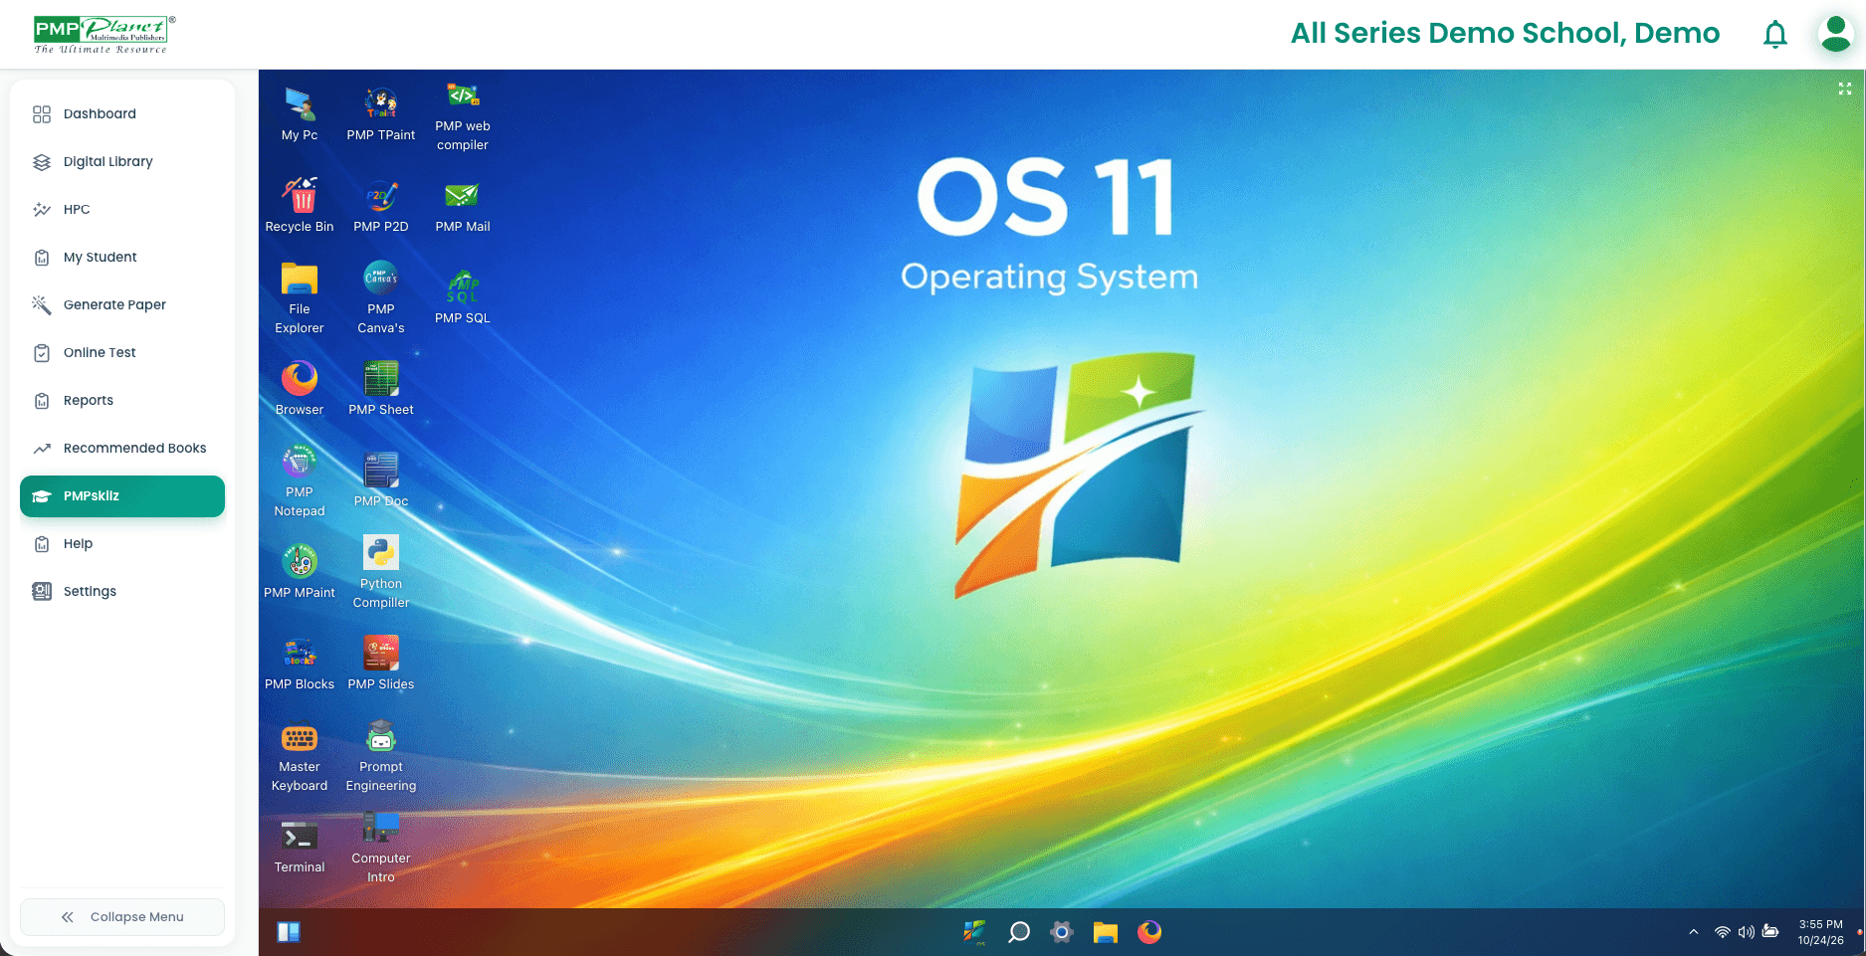Viewport: 1866px width, 956px height.
Task: Launch PMP P2D application
Action: click(381, 206)
